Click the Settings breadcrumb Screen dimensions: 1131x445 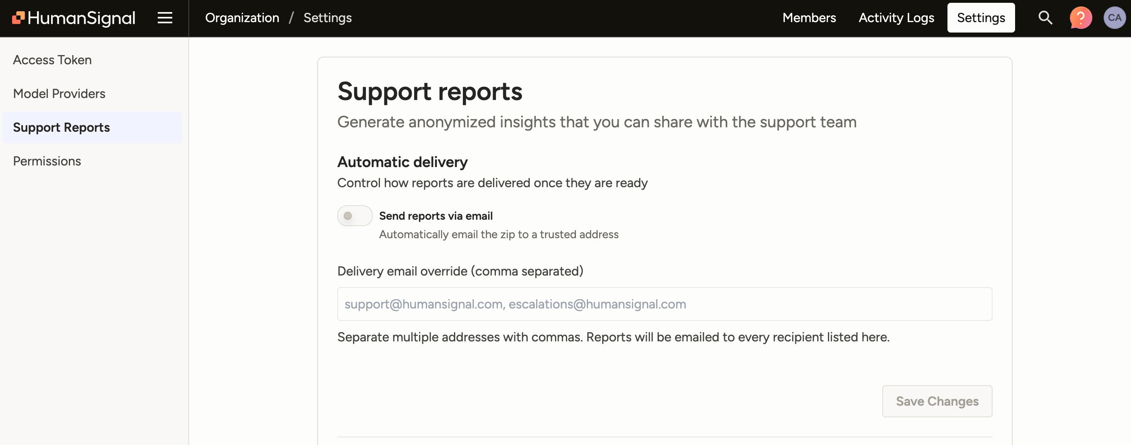point(328,18)
